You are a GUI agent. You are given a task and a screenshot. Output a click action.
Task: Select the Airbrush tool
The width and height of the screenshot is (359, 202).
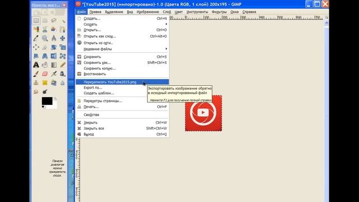[x=54, y=74]
